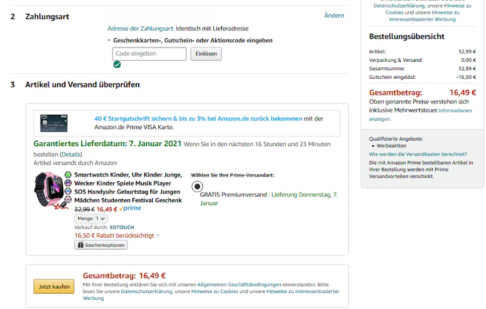Click the Lieferung Donnerstag, 7. Januar text
Image resolution: width=486 pixels, height=309 pixels.
pos(269,199)
